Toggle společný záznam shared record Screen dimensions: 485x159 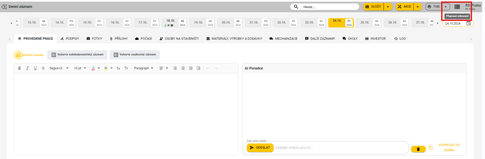point(18,55)
